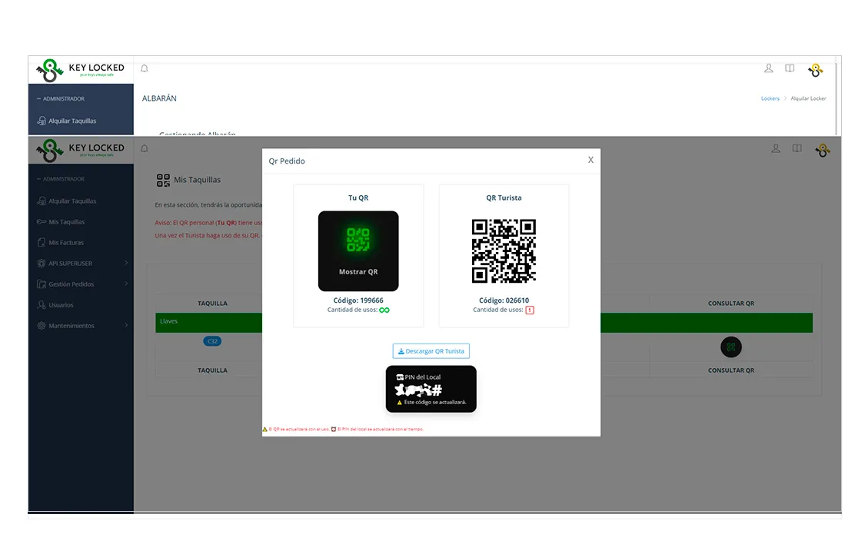Open Mis Taquillas in the sidebar
The width and height of the screenshot is (865, 541).
(x=66, y=221)
